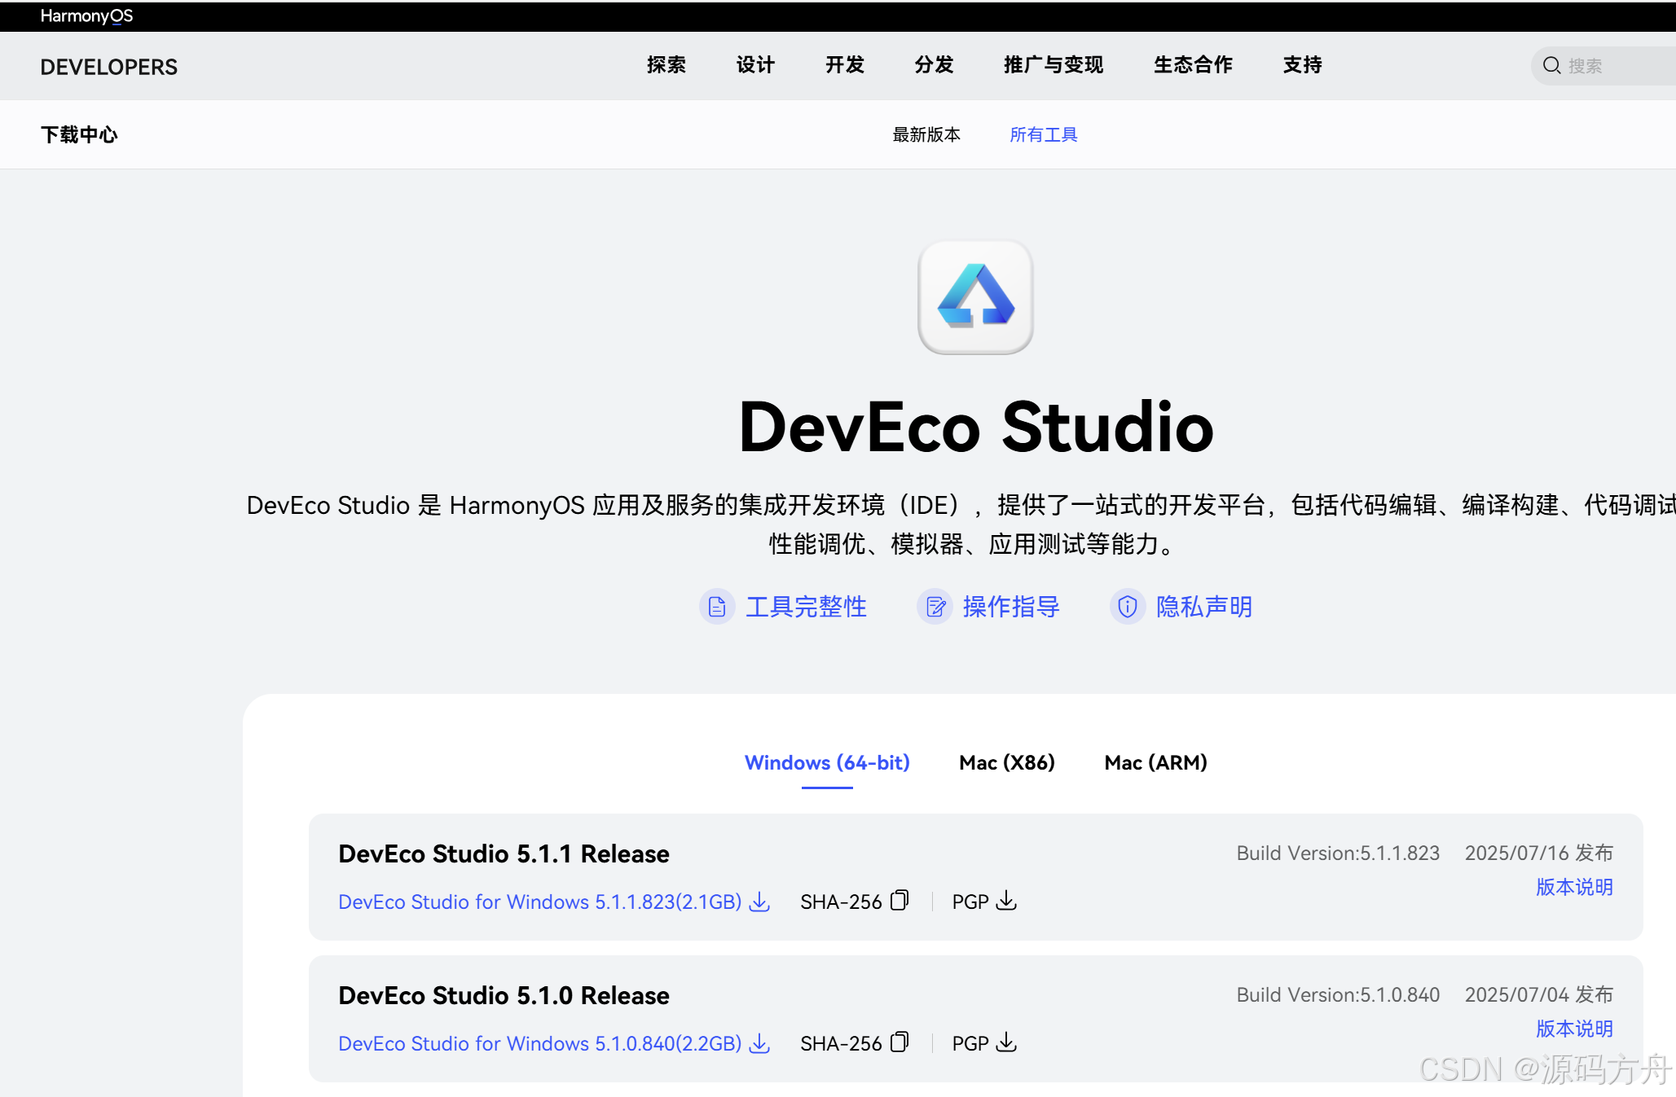Download PGP for the 5.1.1 Release
Screen dimensions: 1676x1097
pos(1007,901)
